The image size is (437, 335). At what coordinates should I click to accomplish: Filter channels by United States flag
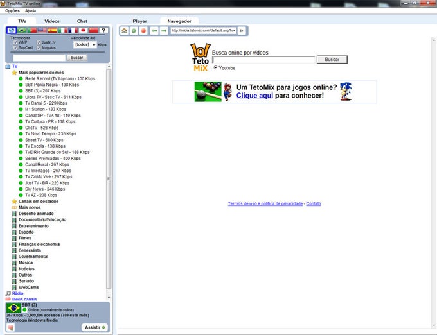(42, 30)
